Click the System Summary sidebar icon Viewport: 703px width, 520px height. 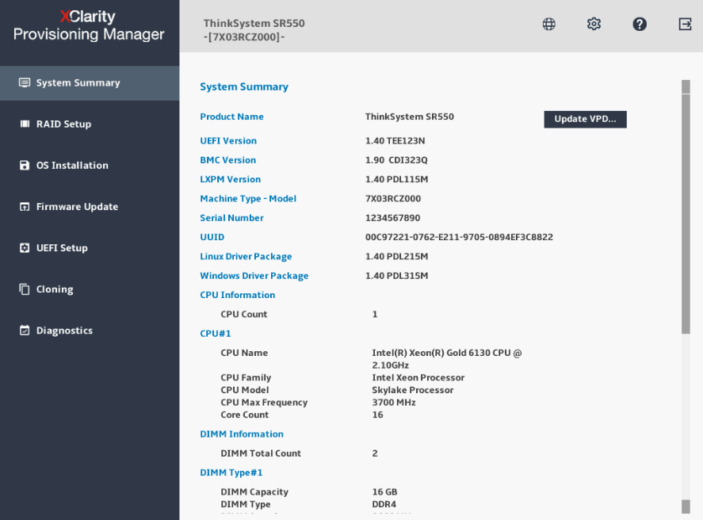(25, 82)
